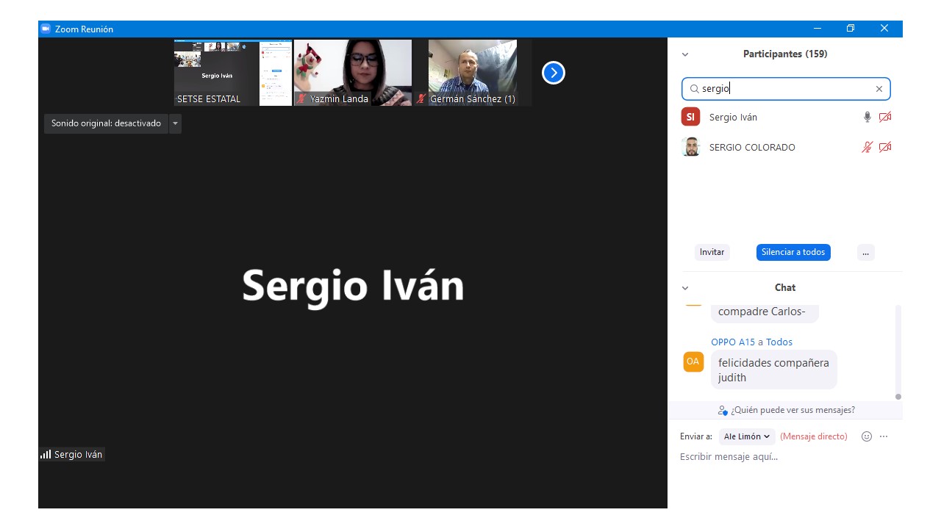Viewport: 941px width, 529px height.
Task: Toggle Sergio Iván's camera off icon
Action: 885,117
